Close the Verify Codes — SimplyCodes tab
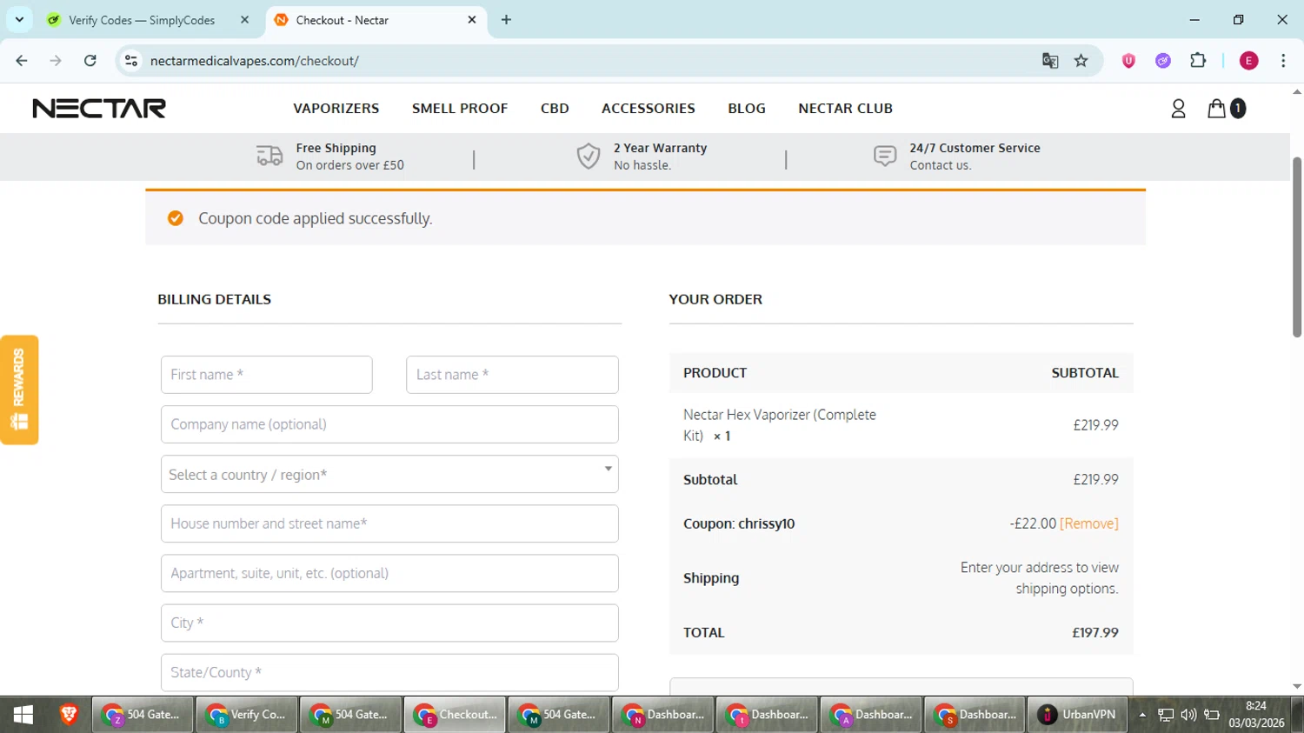Image resolution: width=1304 pixels, height=733 pixels. pos(244,19)
